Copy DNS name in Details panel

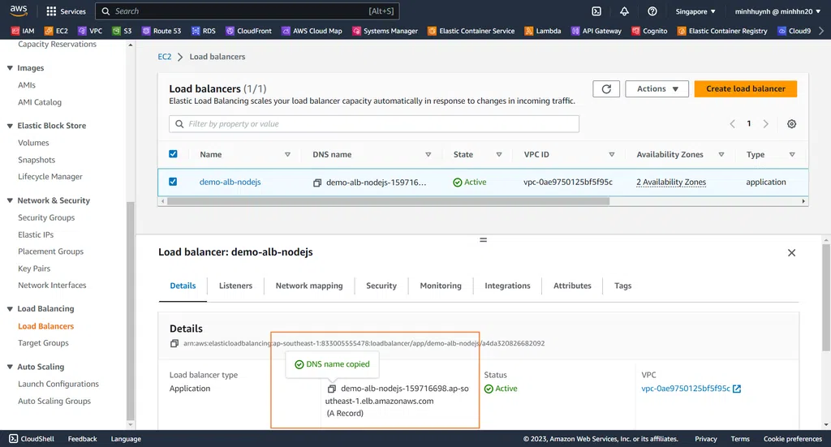click(x=332, y=389)
